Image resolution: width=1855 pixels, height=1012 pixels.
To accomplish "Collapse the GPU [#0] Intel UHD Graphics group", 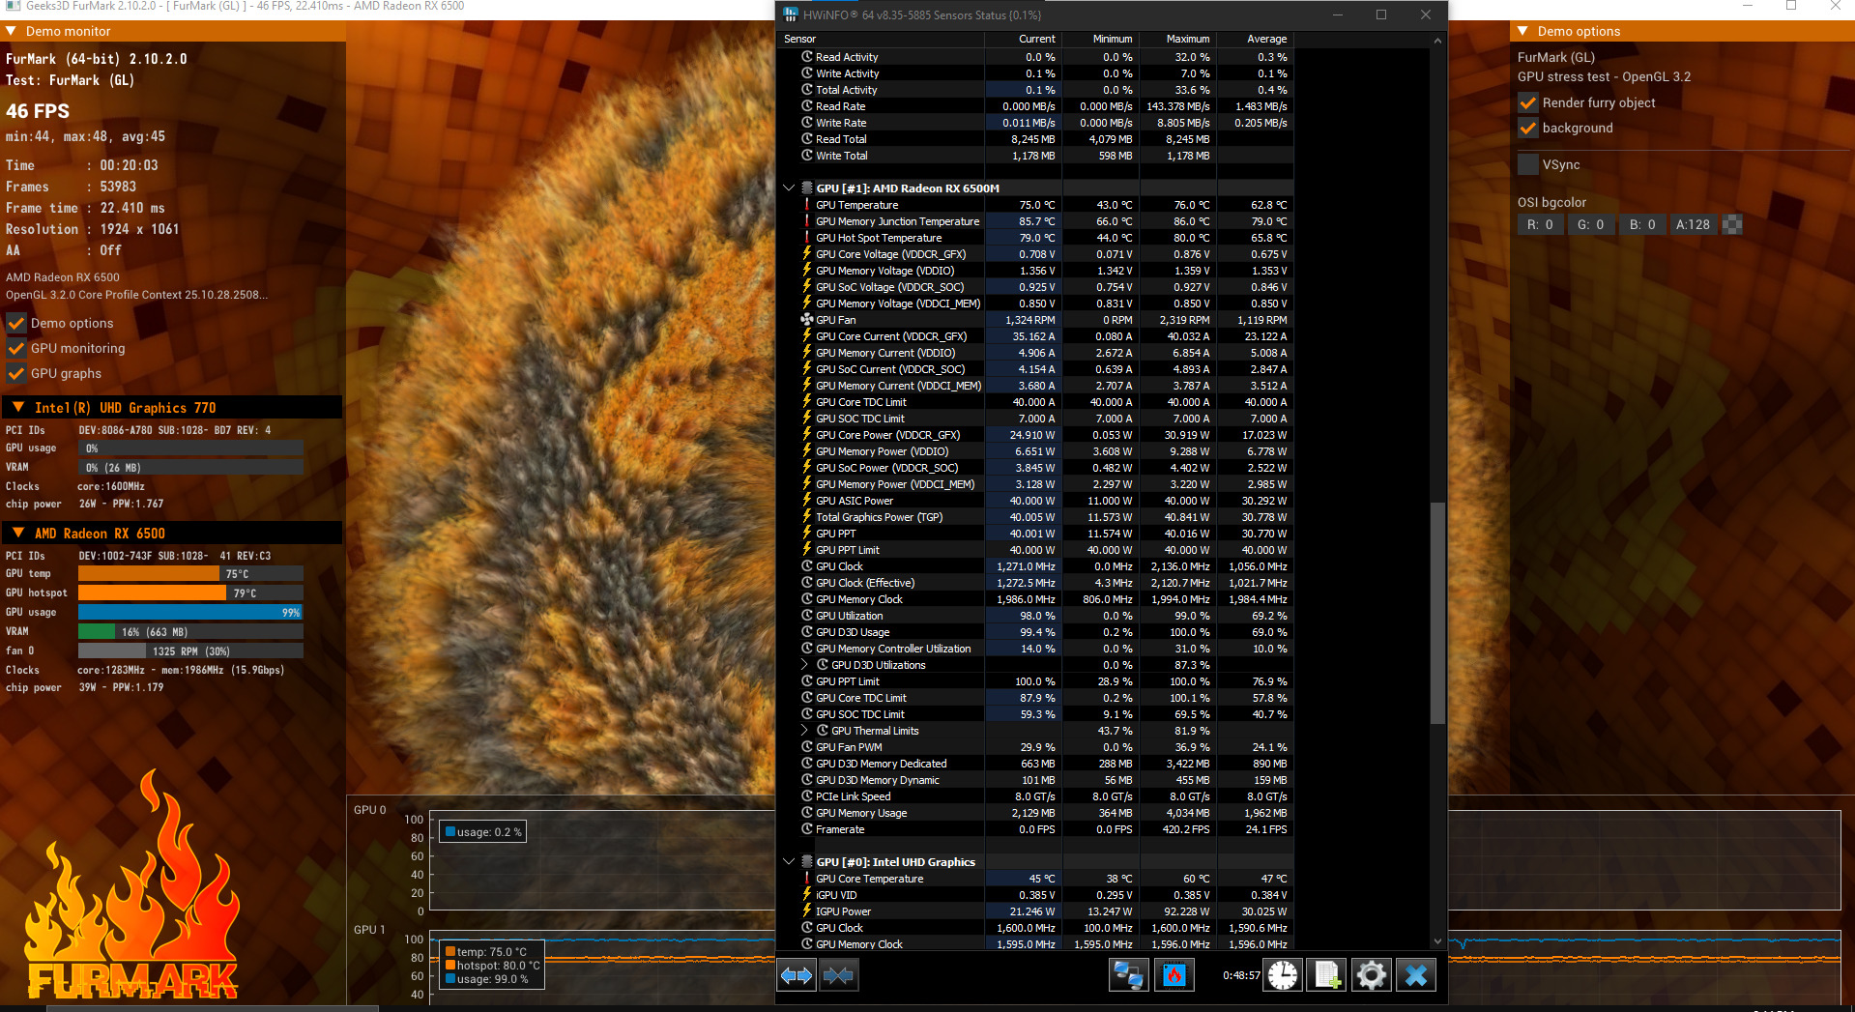I will (789, 862).
